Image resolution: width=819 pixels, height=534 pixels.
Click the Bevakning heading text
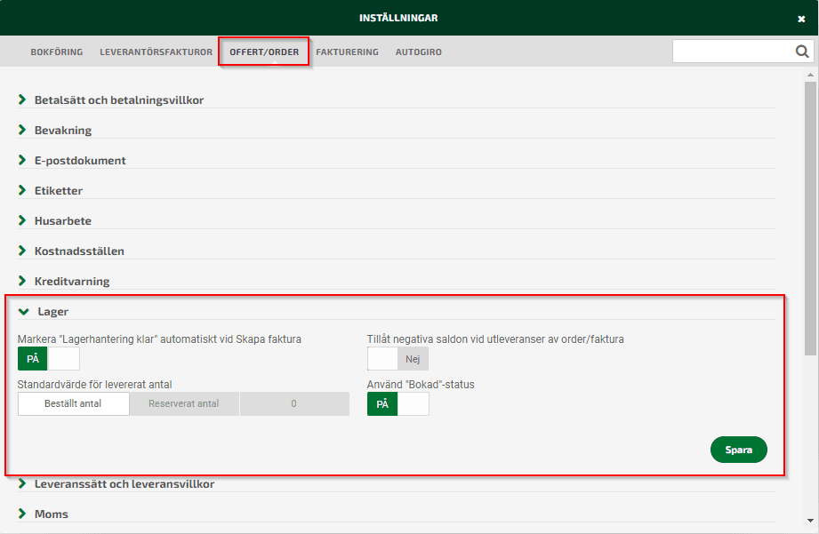coord(62,130)
